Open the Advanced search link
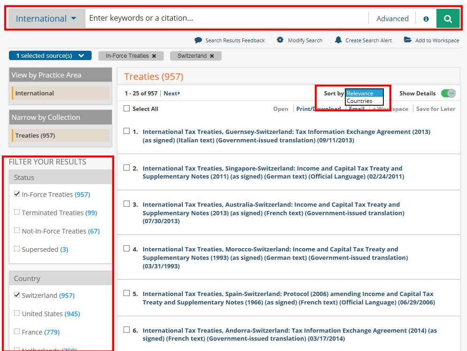Screen dimensions: 467x351 pos(392,19)
